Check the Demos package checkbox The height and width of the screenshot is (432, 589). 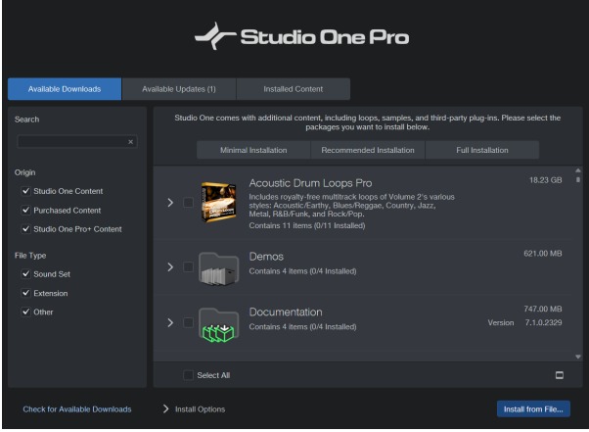[188, 267]
